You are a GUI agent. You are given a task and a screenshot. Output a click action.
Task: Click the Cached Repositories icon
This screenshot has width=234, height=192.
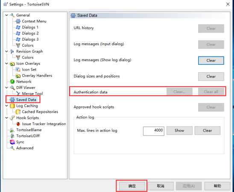(18, 112)
